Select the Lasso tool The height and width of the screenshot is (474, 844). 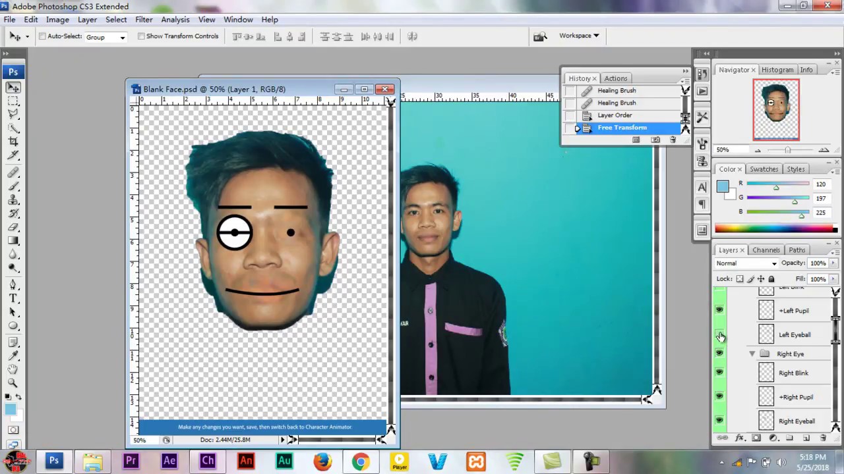13,114
